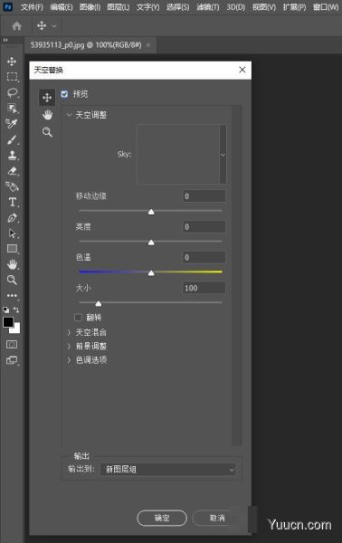This screenshot has width=342, height=543.
Task: Select the Move tool in left toolbar
Action: 12,62
